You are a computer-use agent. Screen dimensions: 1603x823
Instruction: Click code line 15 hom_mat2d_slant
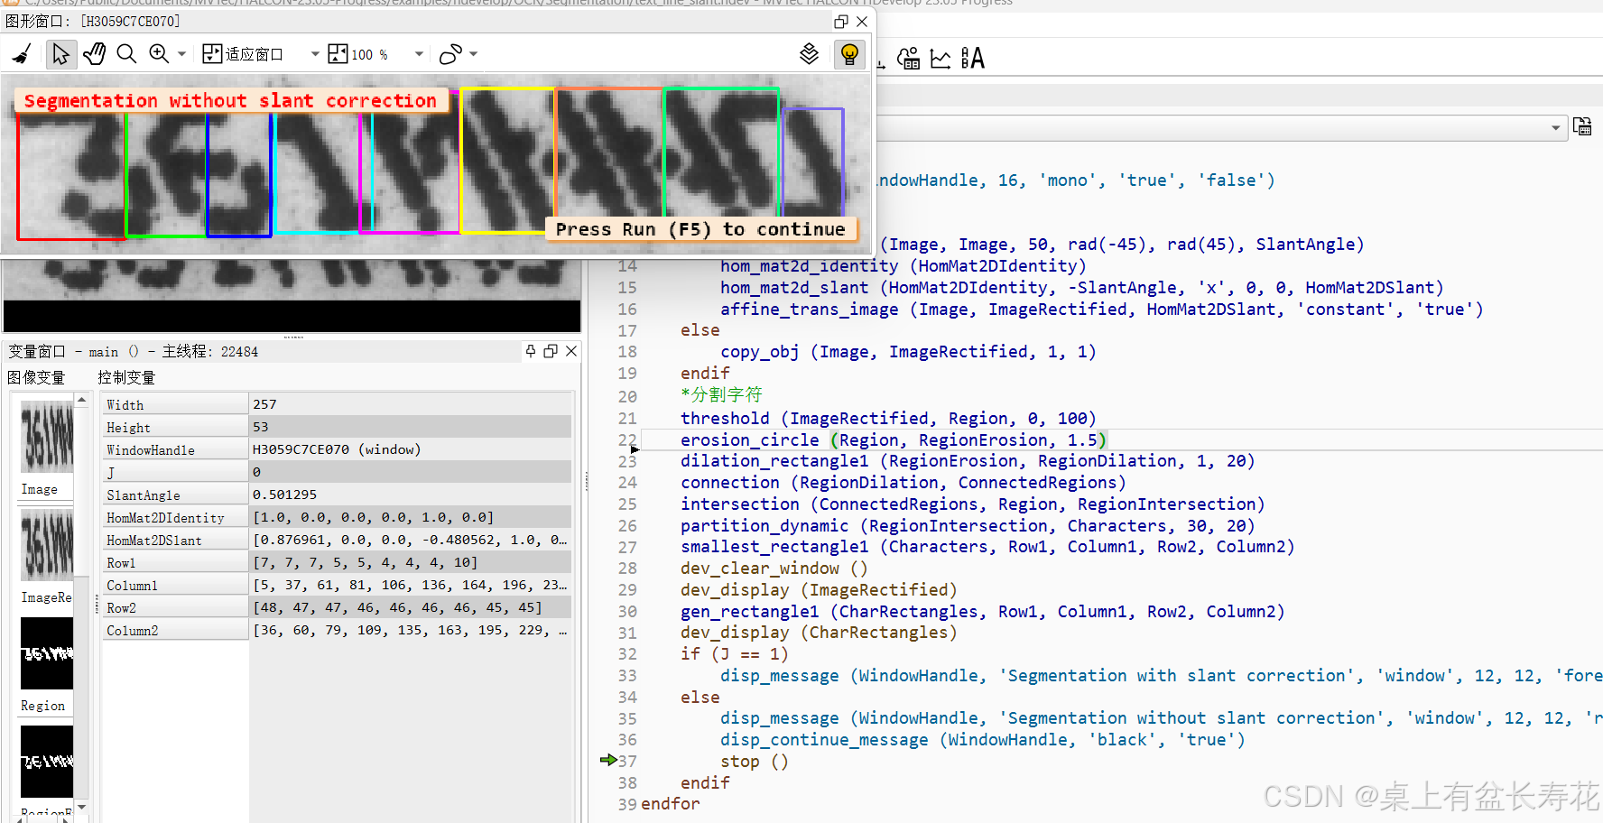tap(1082, 288)
